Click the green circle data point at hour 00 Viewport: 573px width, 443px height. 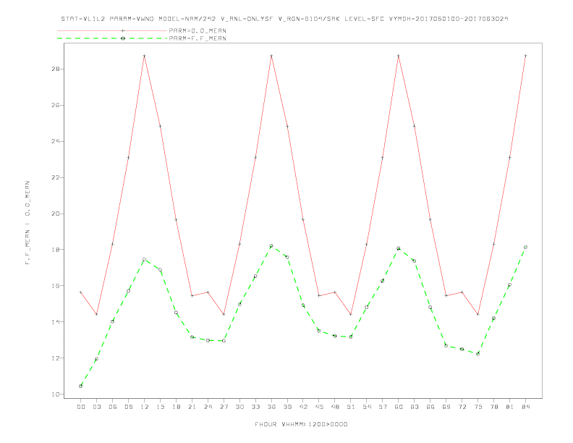(x=81, y=386)
